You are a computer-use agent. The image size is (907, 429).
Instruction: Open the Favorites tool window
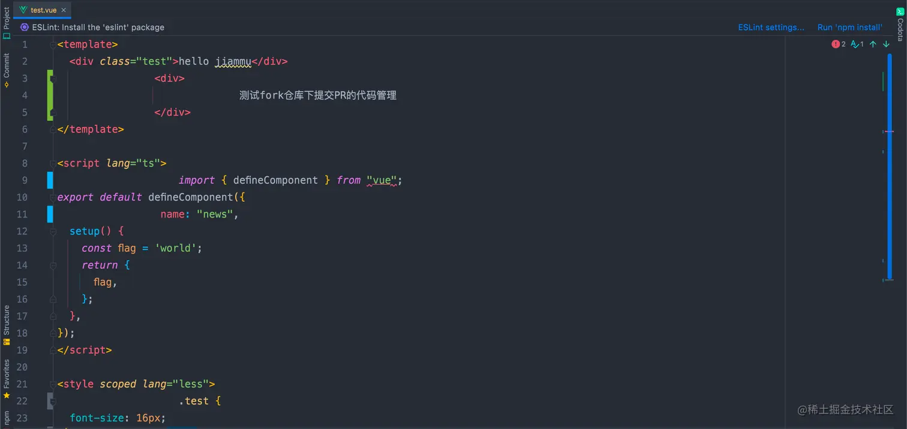(7, 379)
